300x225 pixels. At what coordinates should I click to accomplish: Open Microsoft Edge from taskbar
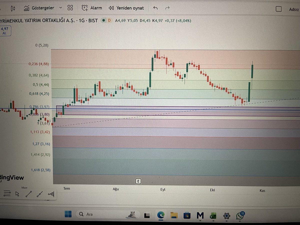click(x=160, y=215)
